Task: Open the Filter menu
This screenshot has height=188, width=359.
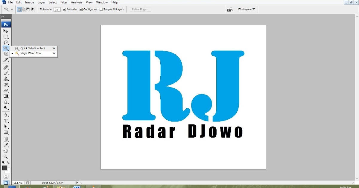Action: tap(64, 2)
